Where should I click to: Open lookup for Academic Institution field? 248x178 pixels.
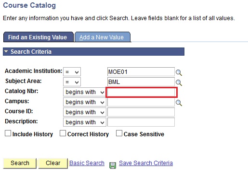click(x=179, y=72)
